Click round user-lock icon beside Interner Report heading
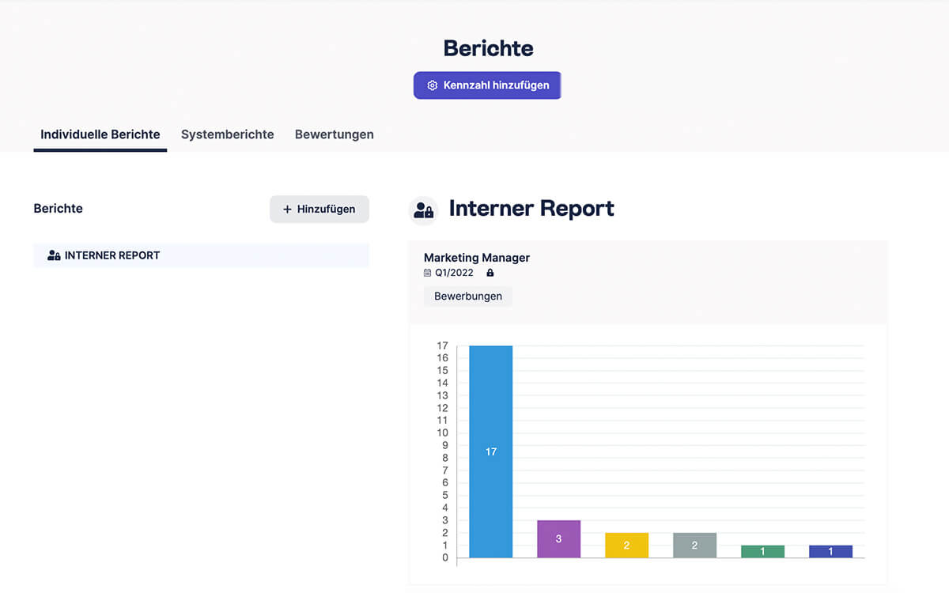 pos(423,210)
